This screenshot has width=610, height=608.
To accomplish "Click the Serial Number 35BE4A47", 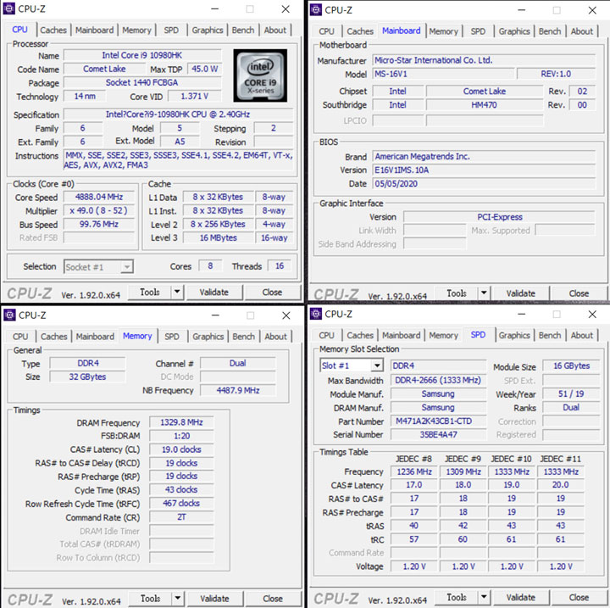I will click(x=439, y=435).
